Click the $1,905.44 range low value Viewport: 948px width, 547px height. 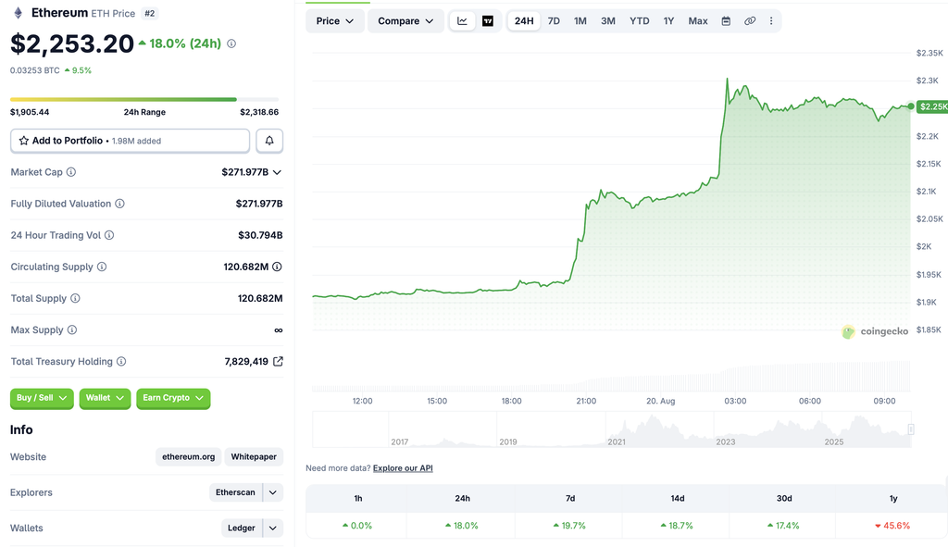point(30,112)
